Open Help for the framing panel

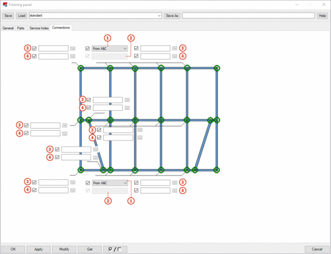pos(322,15)
